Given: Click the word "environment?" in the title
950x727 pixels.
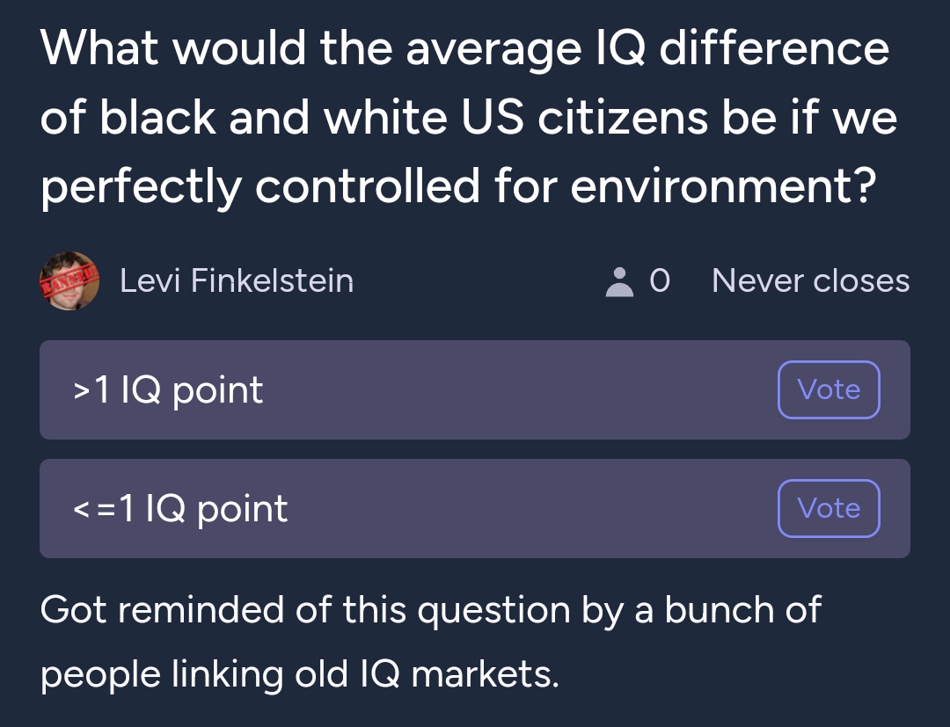Looking at the screenshot, I should 723,186.
